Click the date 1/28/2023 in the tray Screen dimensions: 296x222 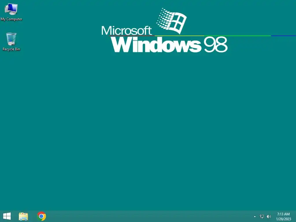284,219
